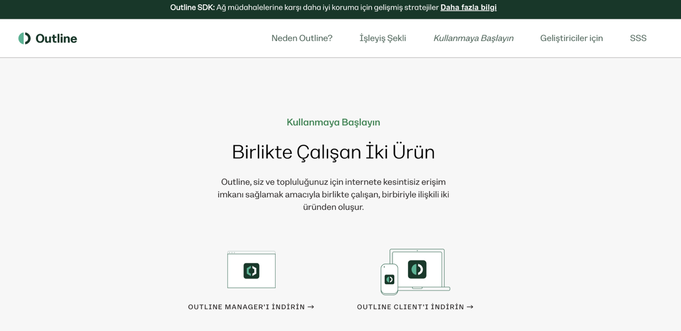
Task: Open the "Neden Outline?" menu item
Action: coord(302,38)
